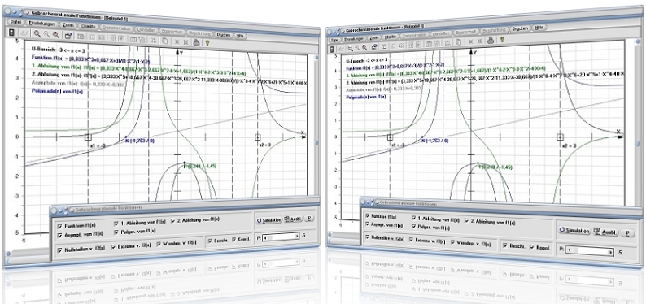
Task: Toggle Extrema v. f2(x) in the left panel
Action: (x=114, y=247)
